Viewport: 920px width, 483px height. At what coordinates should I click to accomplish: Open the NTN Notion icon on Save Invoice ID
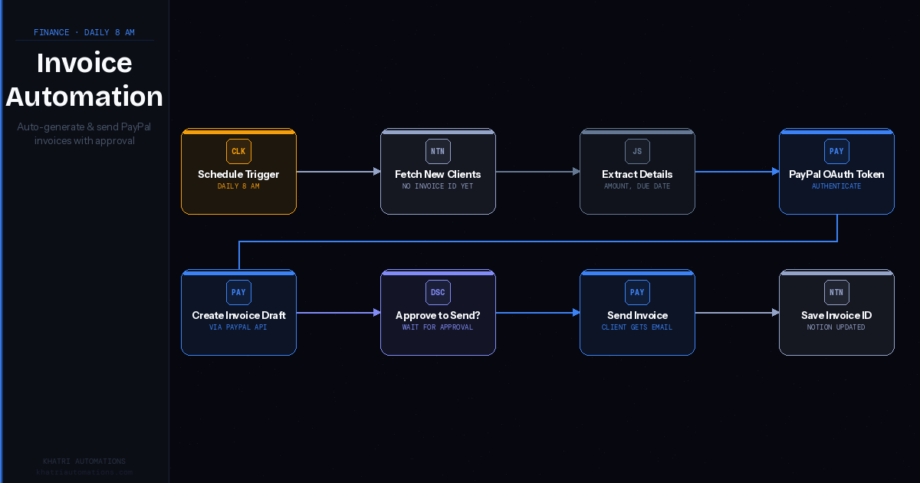pos(836,292)
